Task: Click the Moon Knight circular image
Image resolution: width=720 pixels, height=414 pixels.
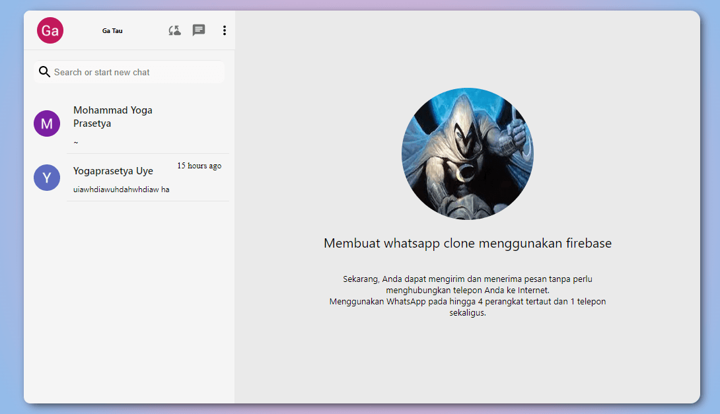Action: point(468,154)
